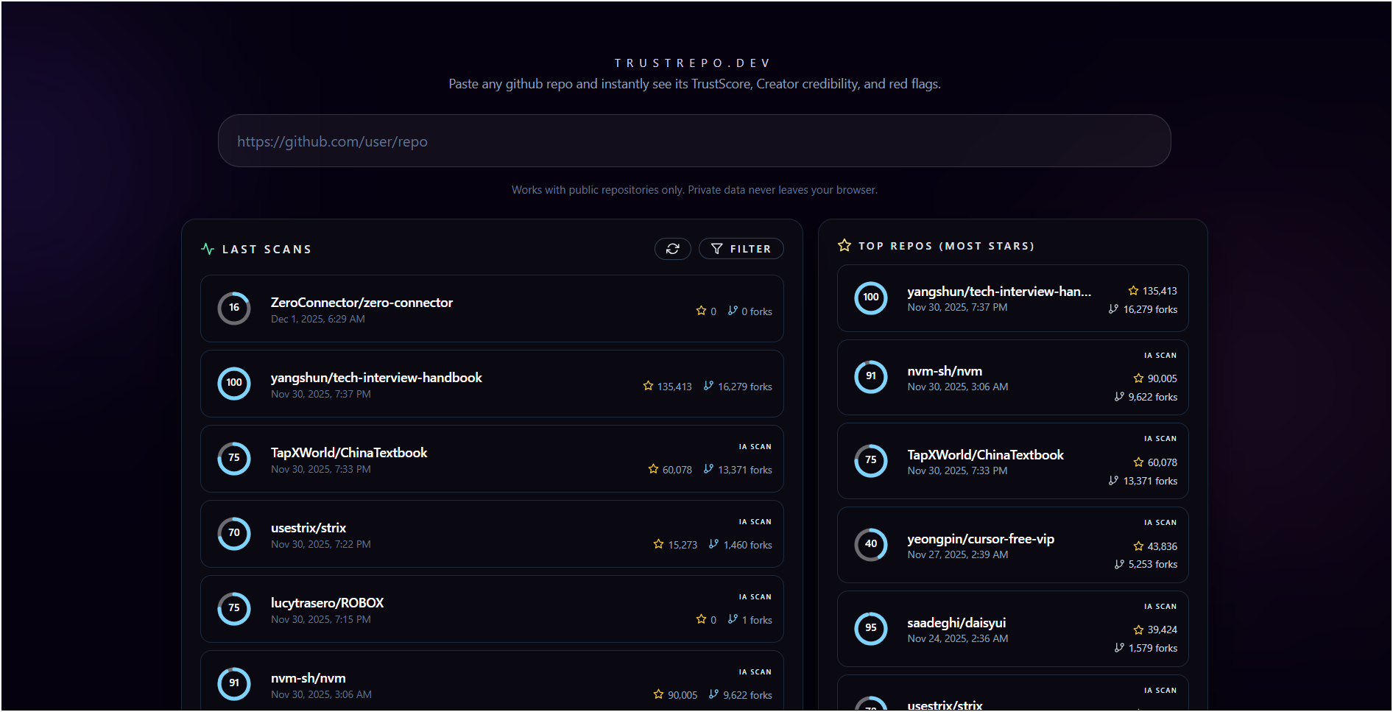Open TapXWorld/ChinaTextbook scan details
The image size is (1393, 712).
coord(349,452)
